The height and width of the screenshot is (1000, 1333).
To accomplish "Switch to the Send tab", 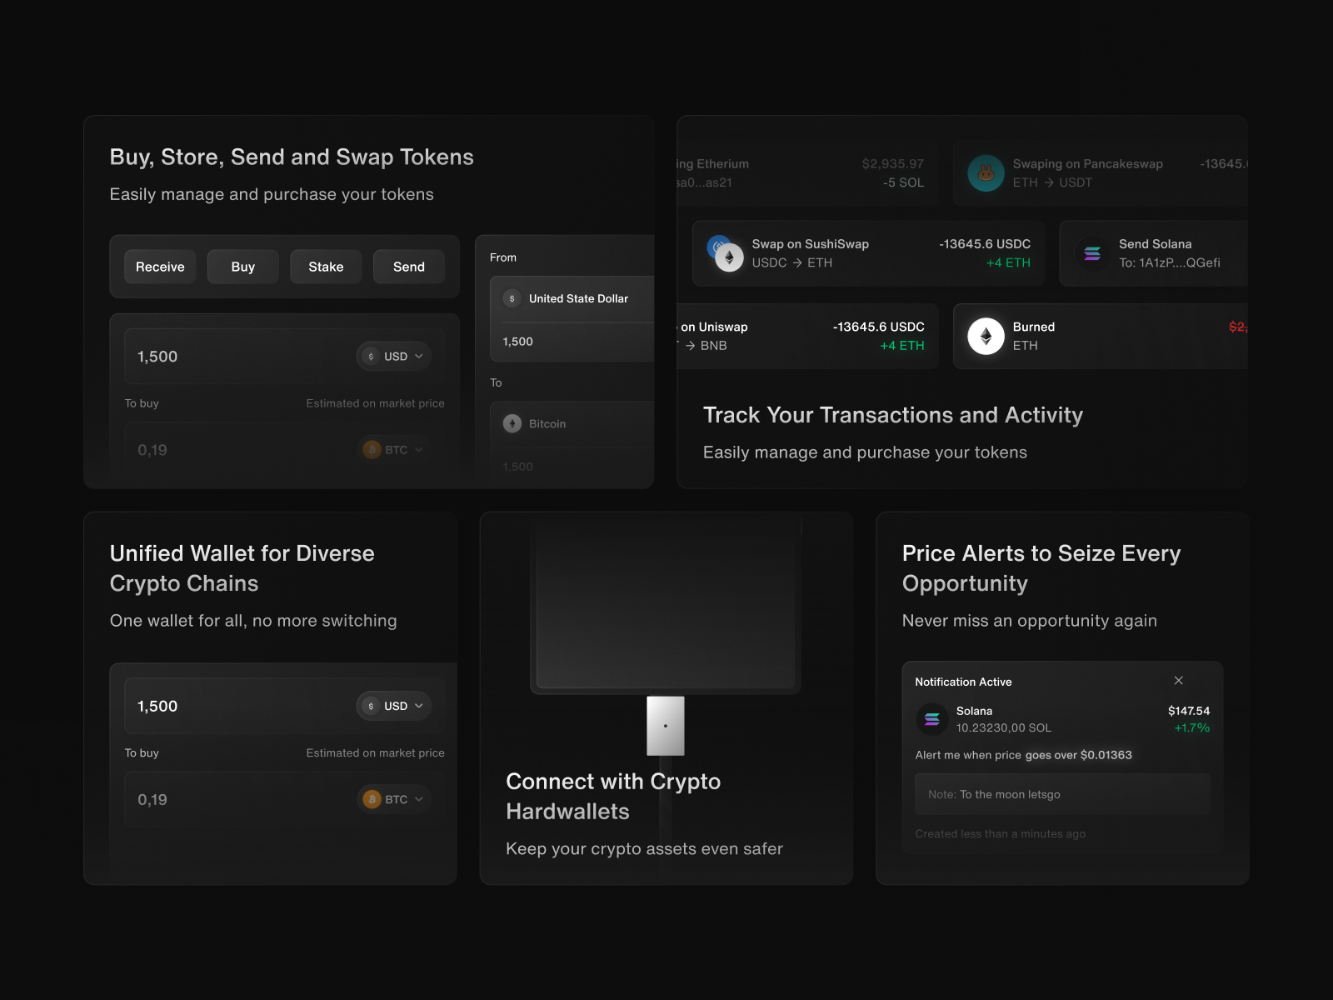I will 408,267.
